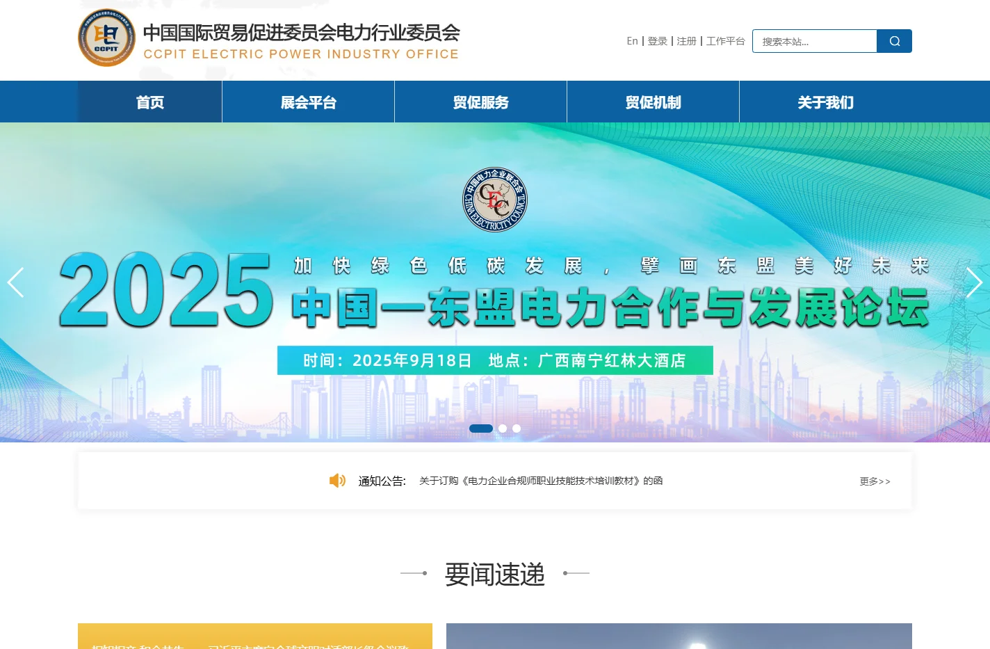Click the 注册 register link
Image resolution: width=990 pixels, height=649 pixels.
pos(687,41)
